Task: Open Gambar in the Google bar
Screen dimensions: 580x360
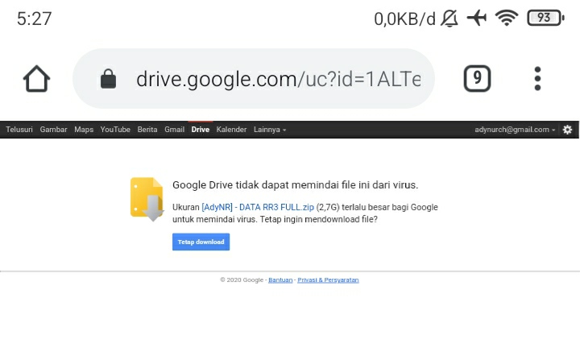Action: pos(54,130)
